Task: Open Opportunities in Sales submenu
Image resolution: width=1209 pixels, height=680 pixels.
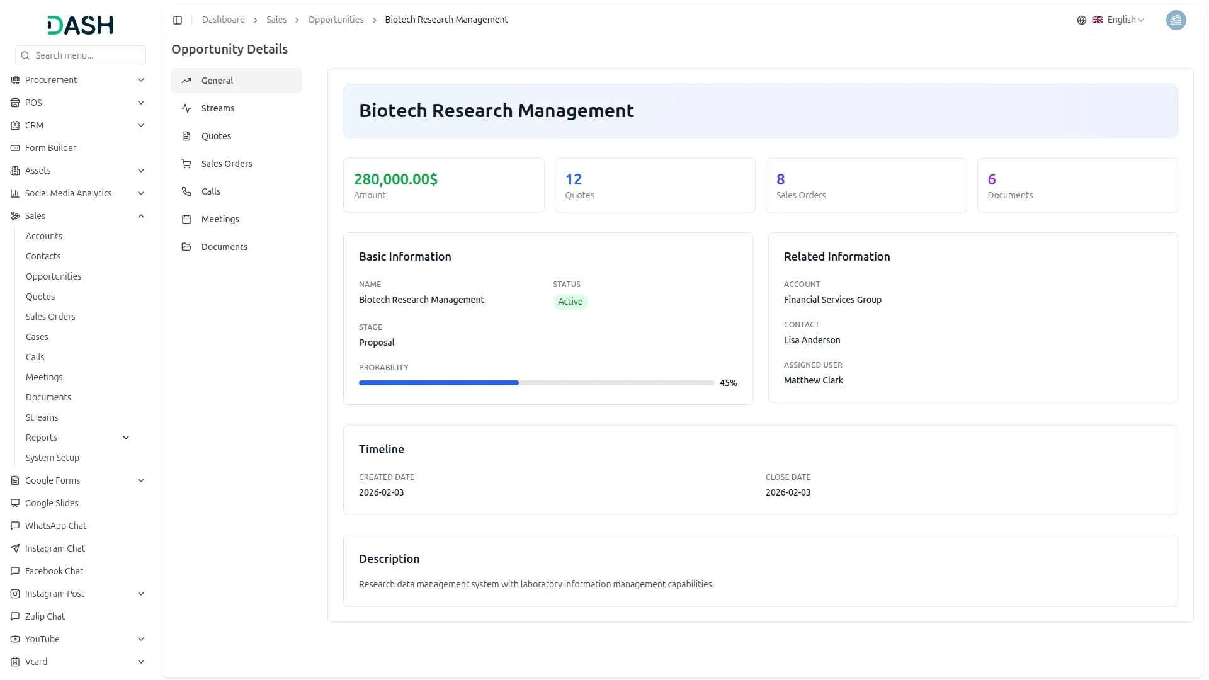Action: [x=54, y=276]
